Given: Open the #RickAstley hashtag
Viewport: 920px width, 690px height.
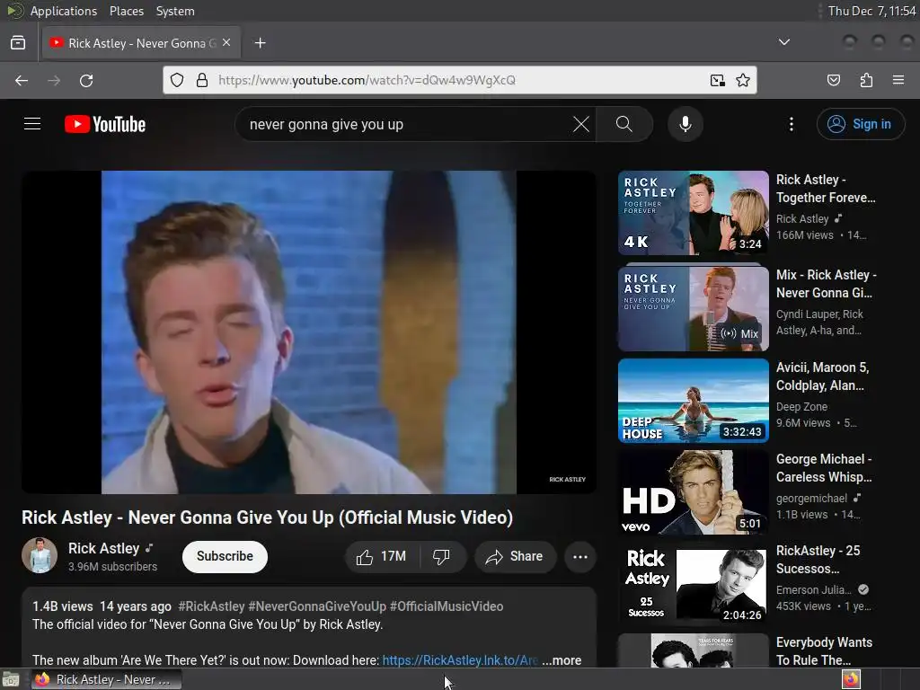Looking at the screenshot, I should tap(211, 606).
